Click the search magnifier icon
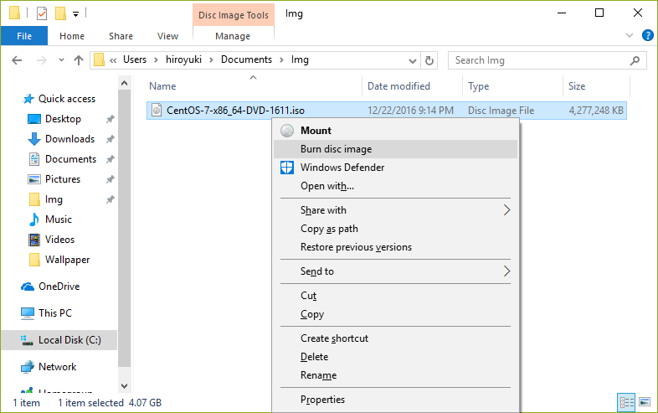This screenshot has width=658, height=413. click(635, 60)
